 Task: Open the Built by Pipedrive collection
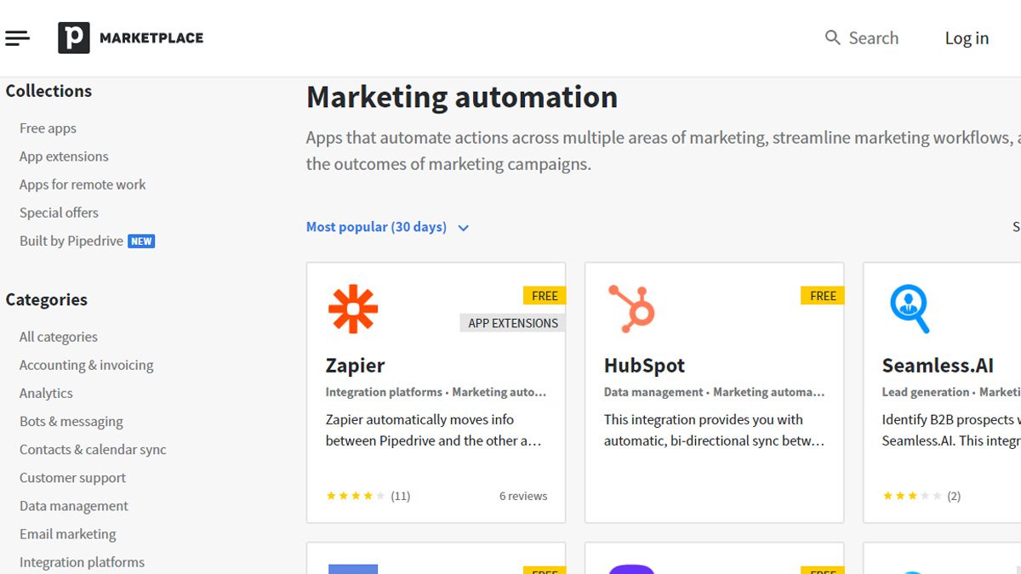click(73, 241)
